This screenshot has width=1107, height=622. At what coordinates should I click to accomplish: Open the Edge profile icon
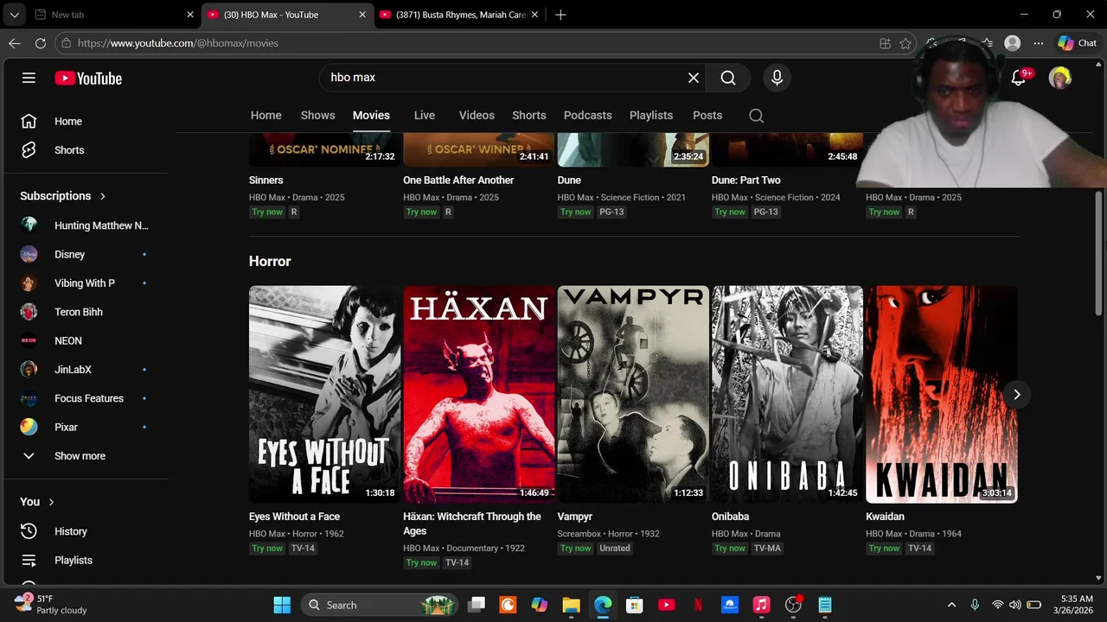1013,43
